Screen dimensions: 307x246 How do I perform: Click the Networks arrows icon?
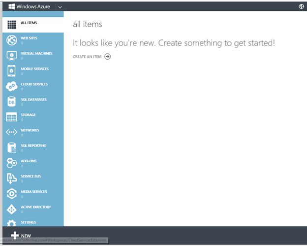coord(11,132)
